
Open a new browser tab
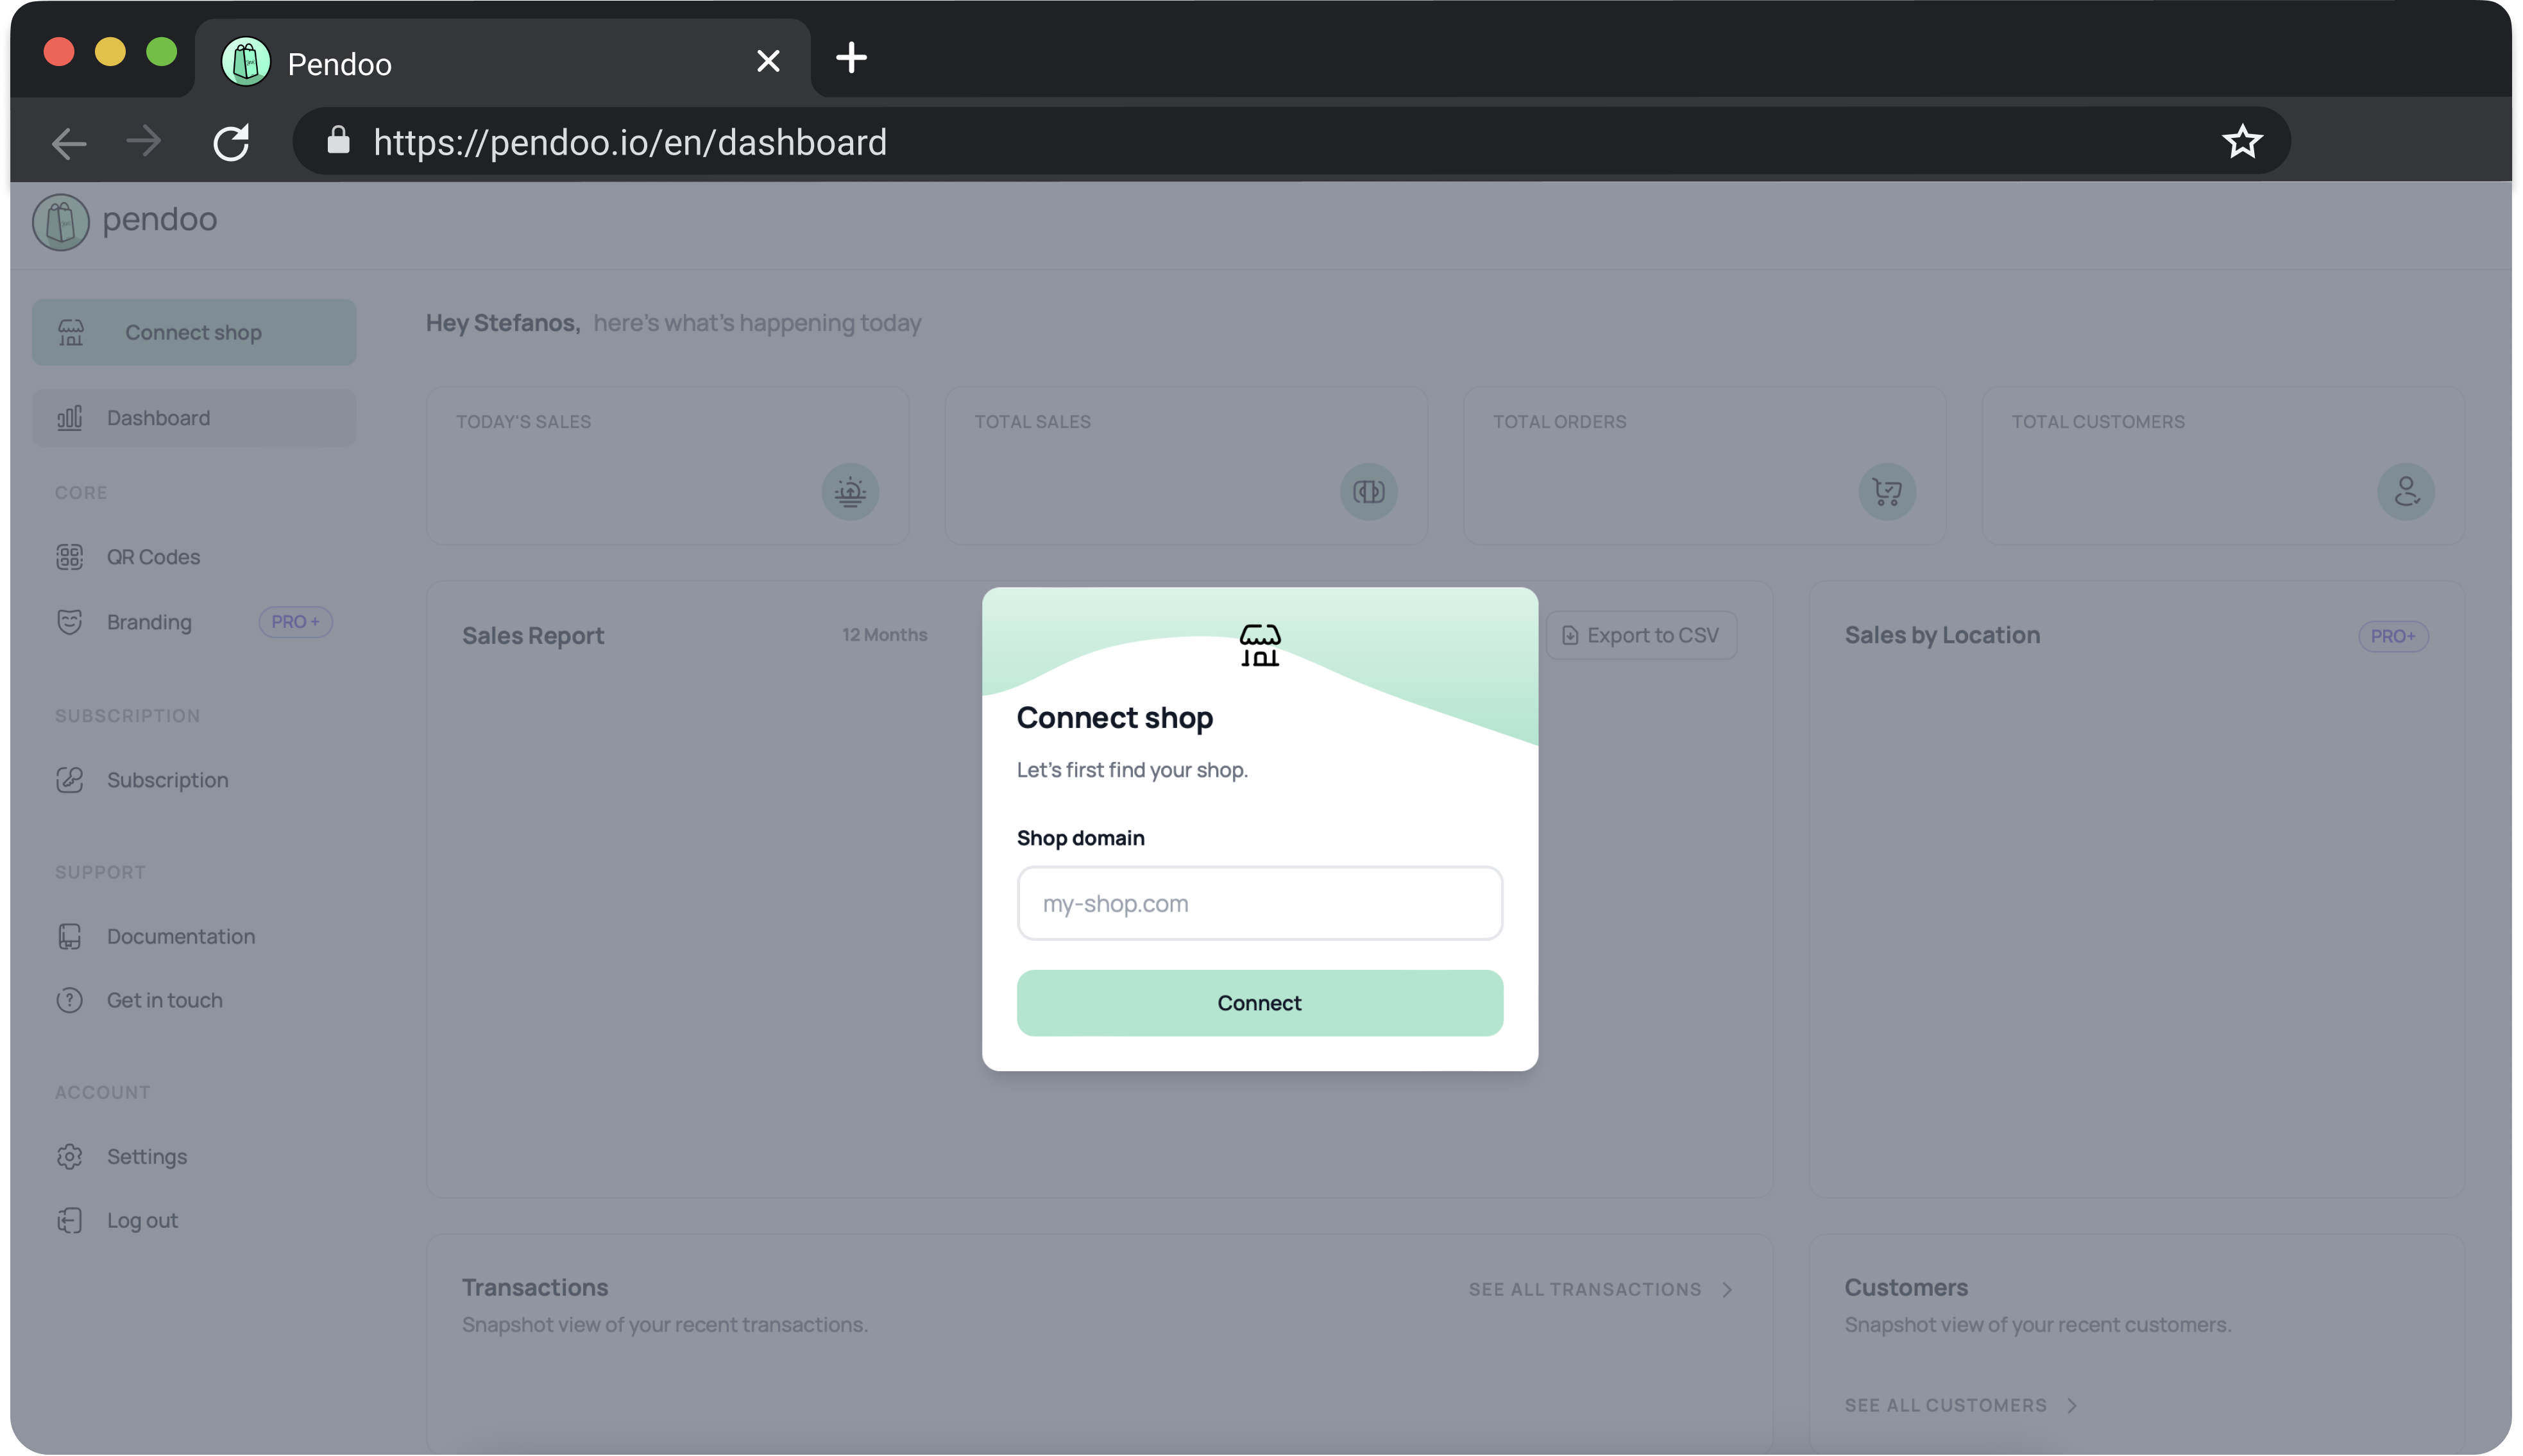pos(851,58)
